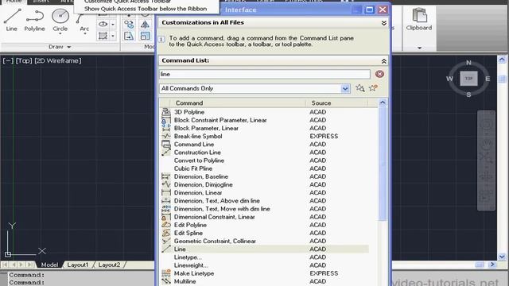This screenshot has height=286, width=509.
Task: Select the Line draw tool in ribbon
Action: point(12,19)
